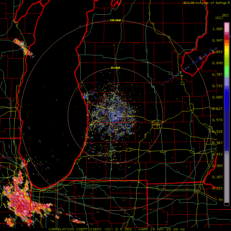Click the 0.947 value on color scale
This screenshot has width=231, height=231.
217,40
